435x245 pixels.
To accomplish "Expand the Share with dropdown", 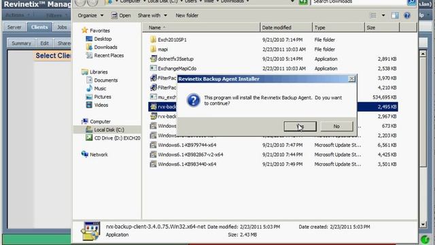I will (152, 15).
